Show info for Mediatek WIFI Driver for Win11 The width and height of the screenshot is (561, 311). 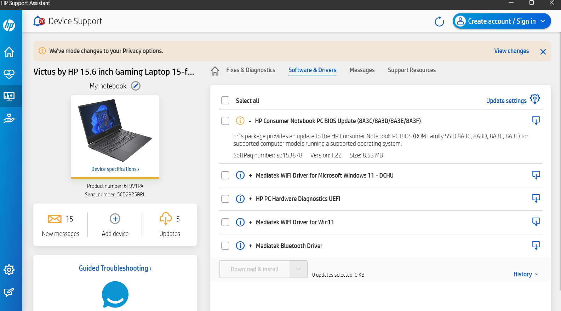(240, 222)
